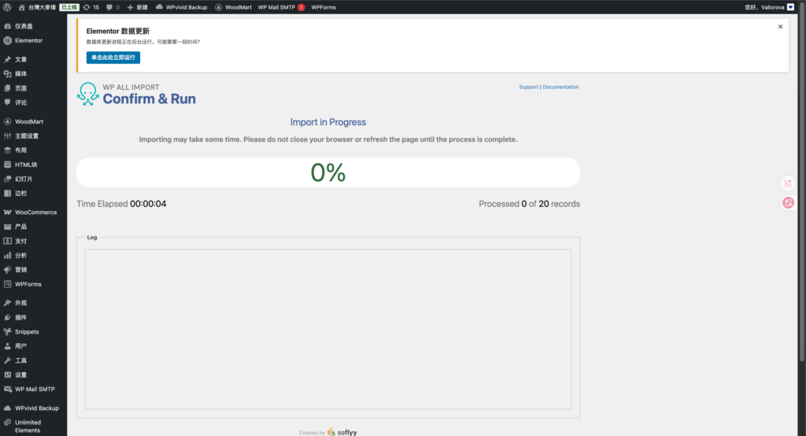The height and width of the screenshot is (436, 806).
Task: Click the WP All Import octopus logo
Action: pos(88,94)
